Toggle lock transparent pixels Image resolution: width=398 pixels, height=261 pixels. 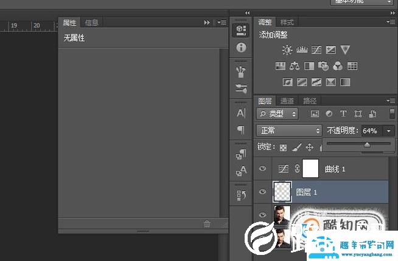point(283,147)
